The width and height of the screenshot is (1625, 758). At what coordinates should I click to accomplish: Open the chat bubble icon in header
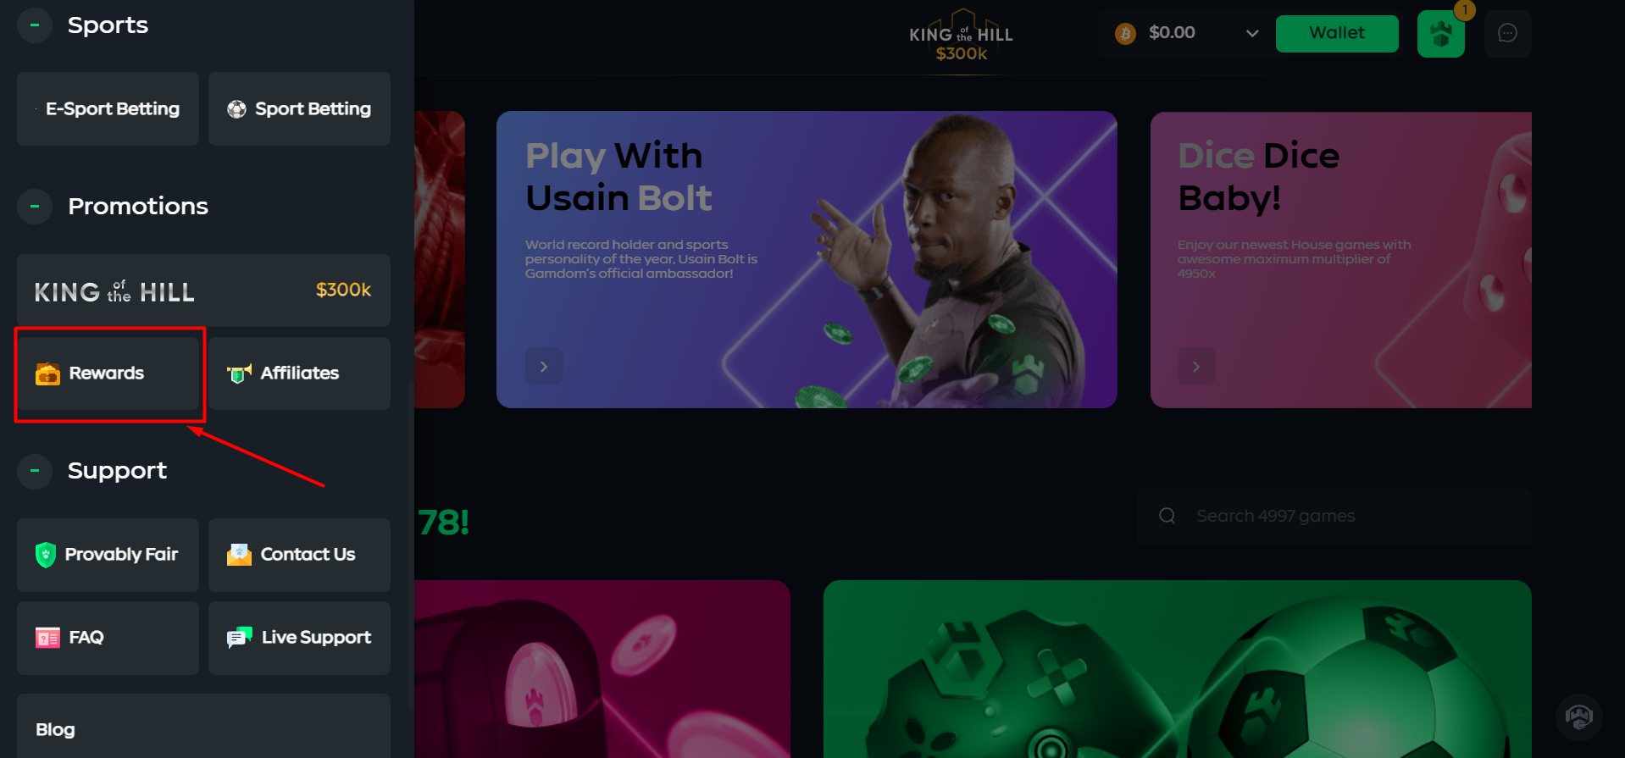pos(1507,33)
